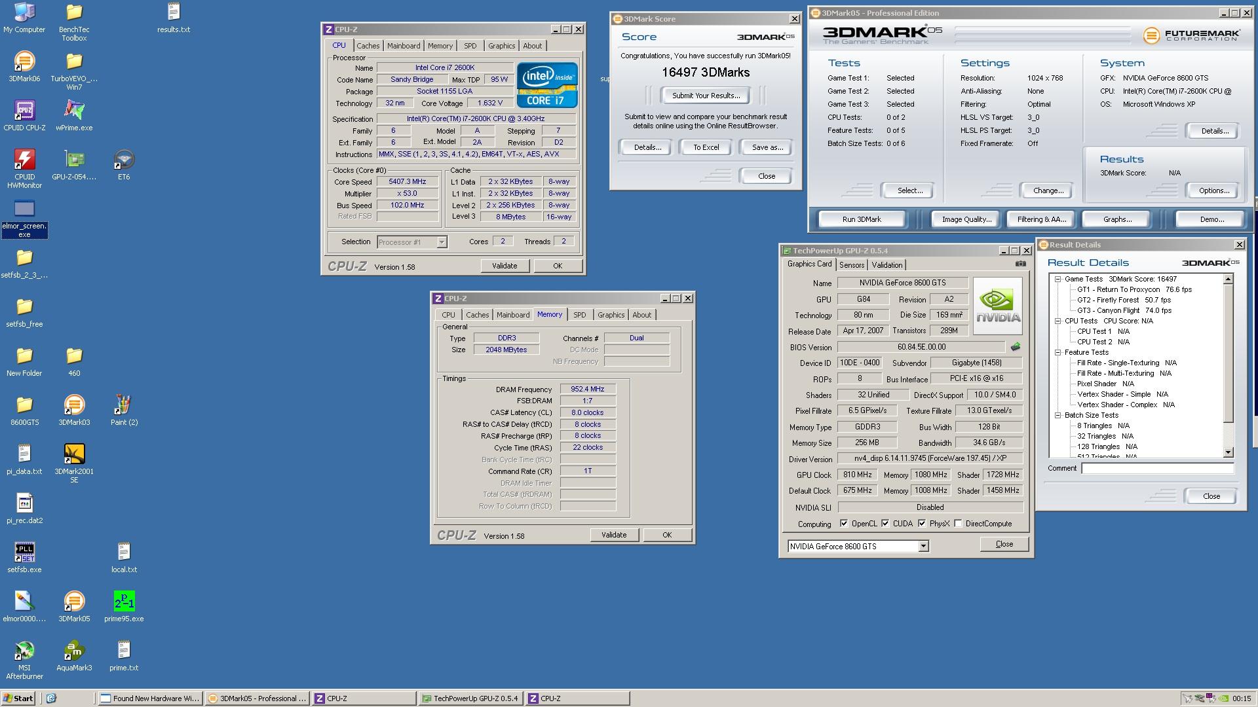
Task: Open the Windows Start menu
Action: pos(18,698)
